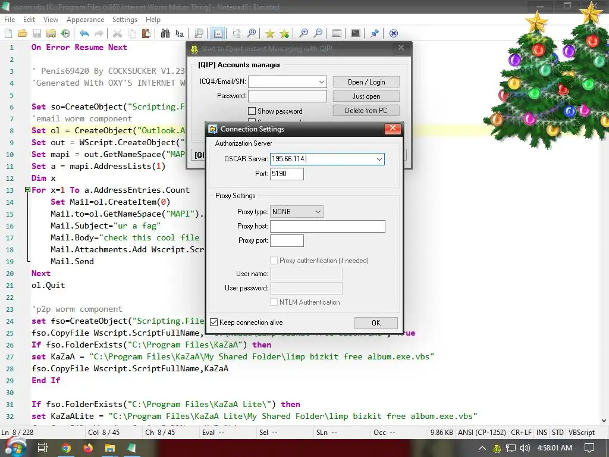The width and height of the screenshot is (609, 457).
Task: Click the Open file folder icon
Action: point(23,33)
